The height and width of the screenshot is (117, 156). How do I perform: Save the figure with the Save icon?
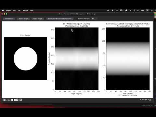[x=20, y=100]
